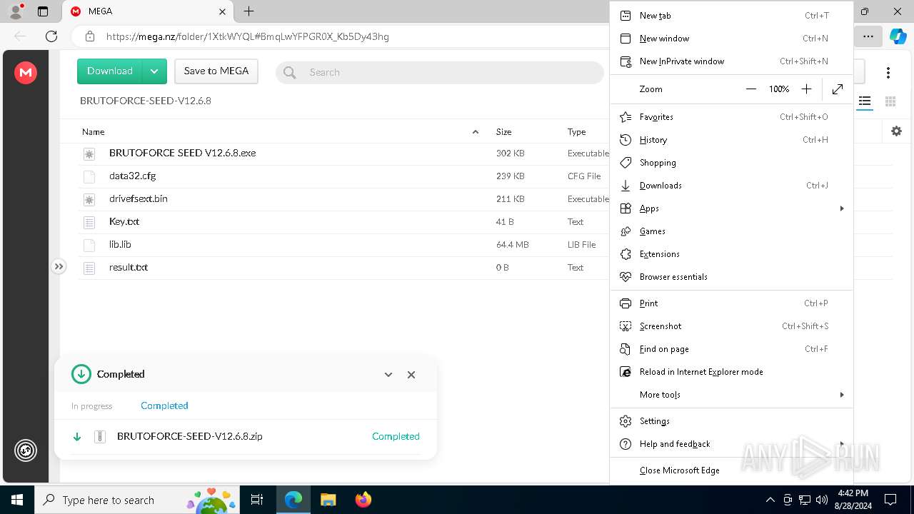The height and width of the screenshot is (514, 914).
Task: Open the Download options dropdown arrow
Action: 155,71
